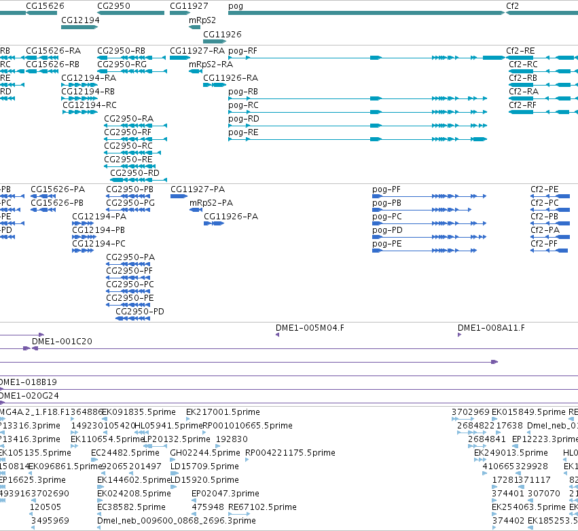Click the CG2950-RF transcript label

click(x=128, y=132)
